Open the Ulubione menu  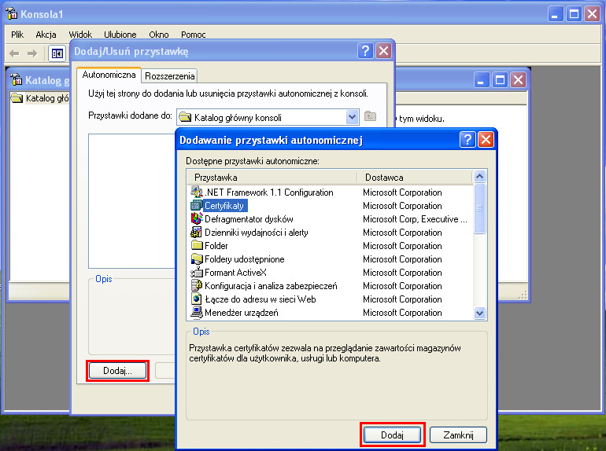pos(120,35)
